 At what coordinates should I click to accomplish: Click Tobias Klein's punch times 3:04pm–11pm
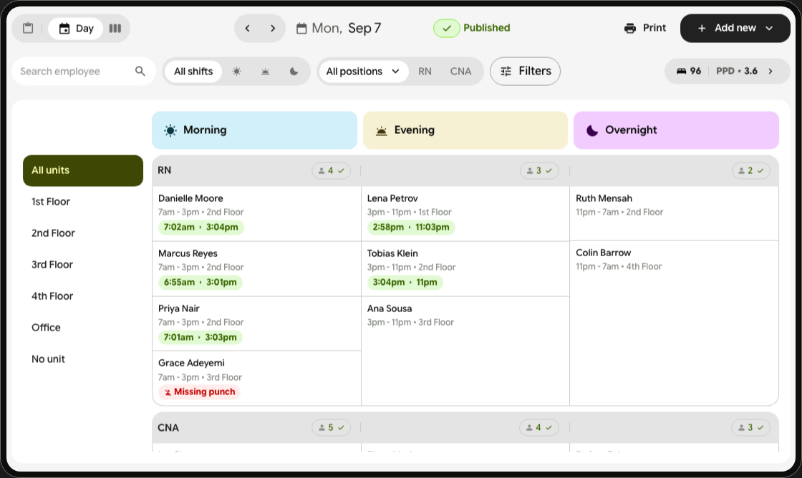(x=405, y=283)
